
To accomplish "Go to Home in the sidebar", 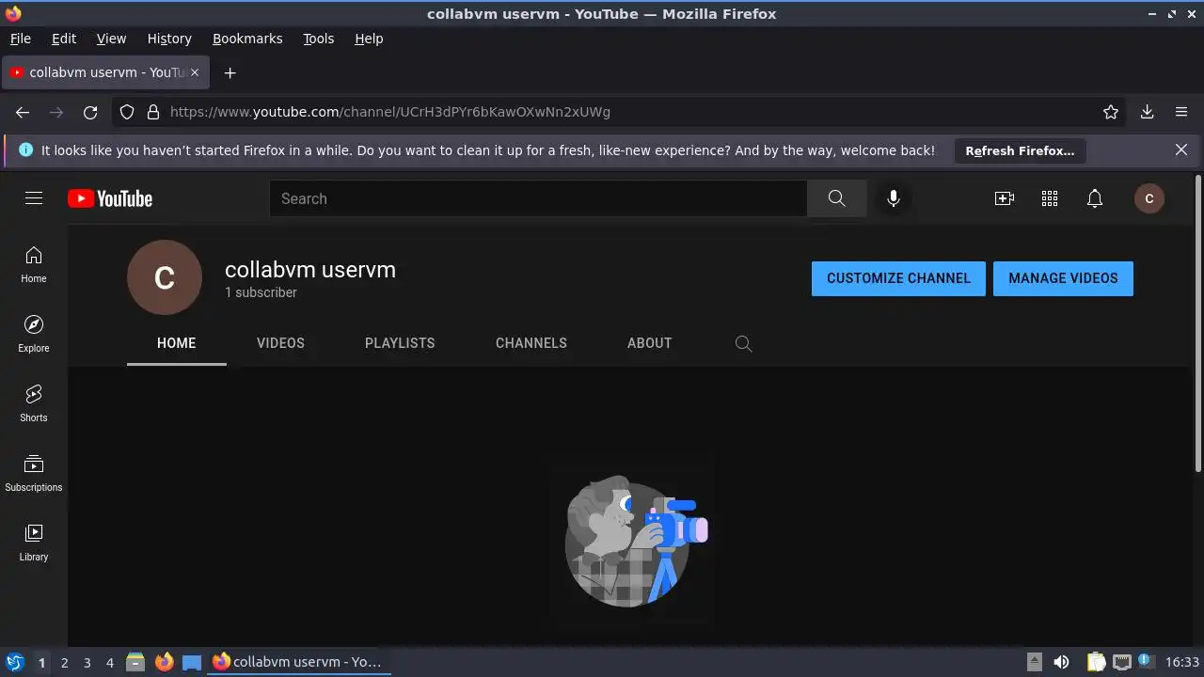I will pos(34,264).
